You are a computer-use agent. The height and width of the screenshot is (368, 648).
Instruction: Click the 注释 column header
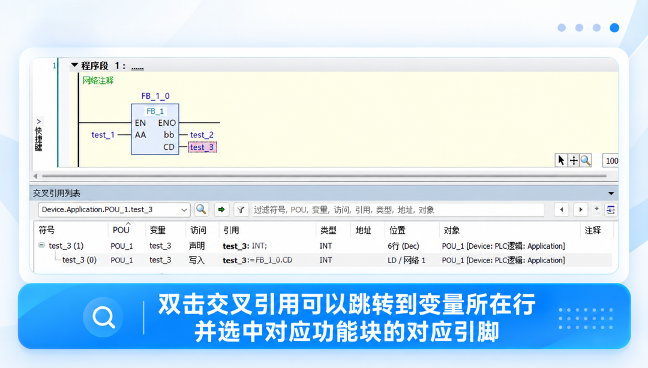593,230
